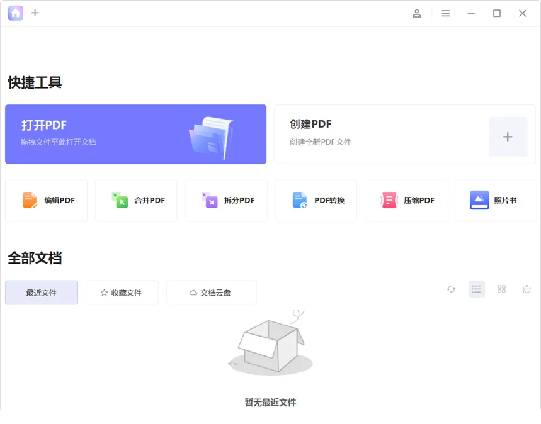
Task: Open the PDF转换 tool
Action: [x=316, y=200]
